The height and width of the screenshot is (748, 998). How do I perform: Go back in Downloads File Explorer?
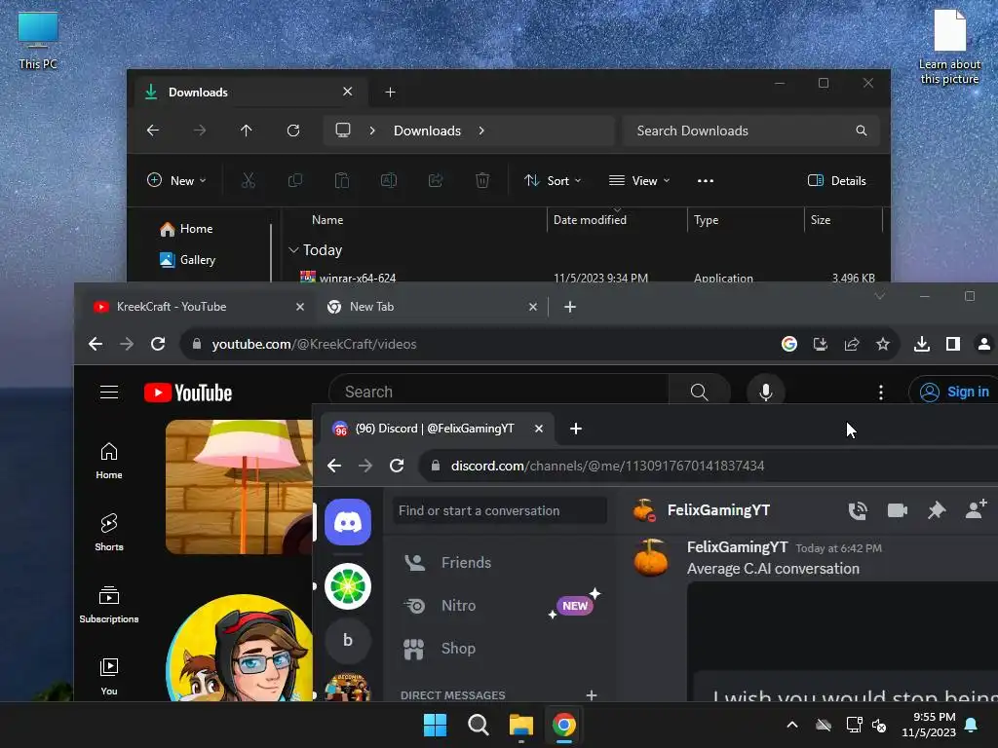[153, 131]
